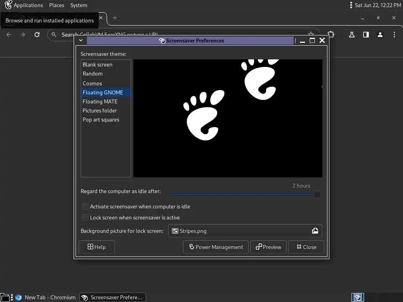
Task: Minimize the Chromium window
Action: coord(362,18)
